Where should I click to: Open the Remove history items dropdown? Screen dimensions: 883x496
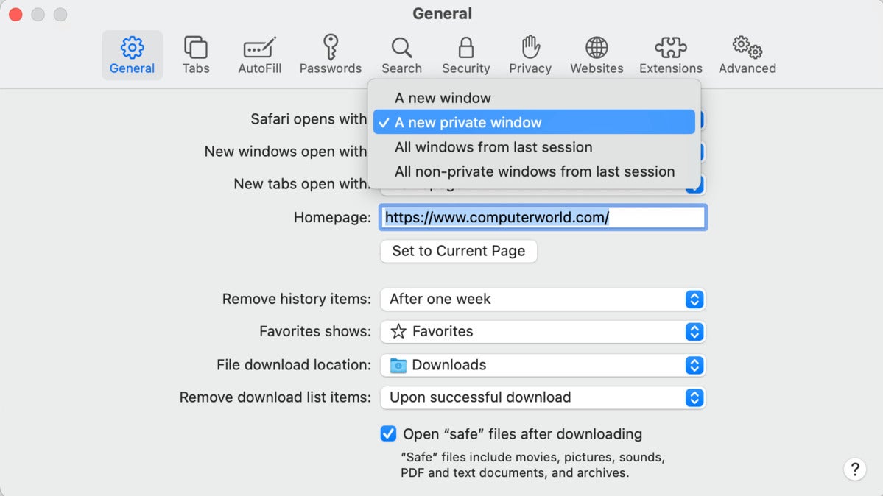[x=543, y=299]
